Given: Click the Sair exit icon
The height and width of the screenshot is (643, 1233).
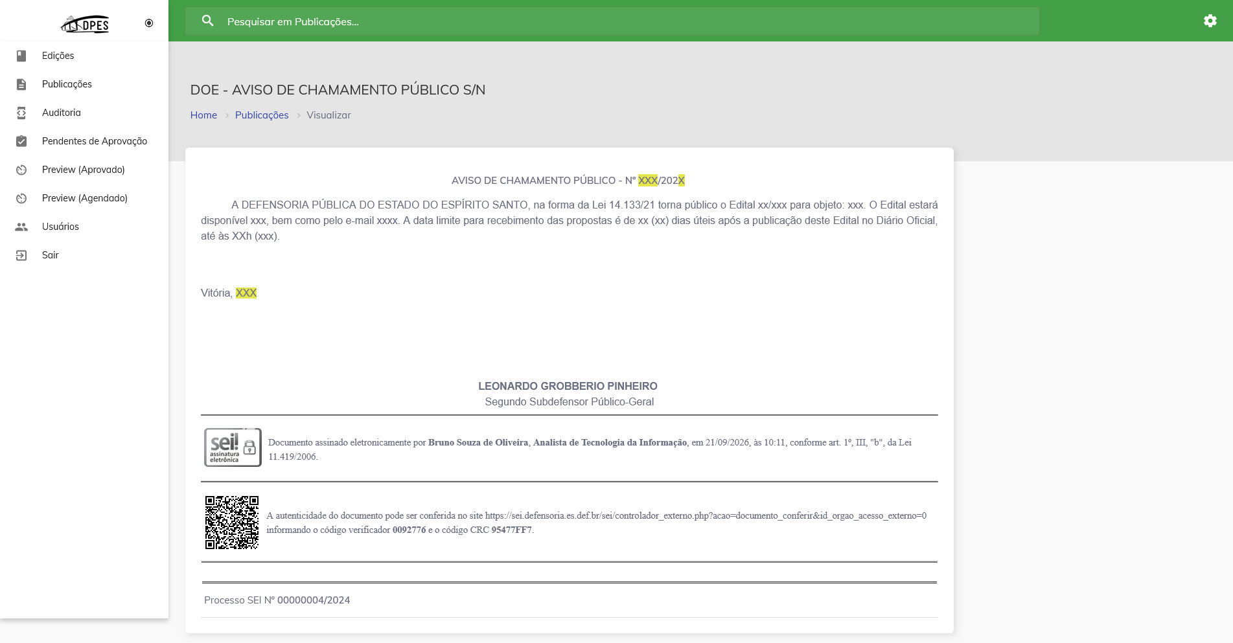Looking at the screenshot, I should (21, 255).
